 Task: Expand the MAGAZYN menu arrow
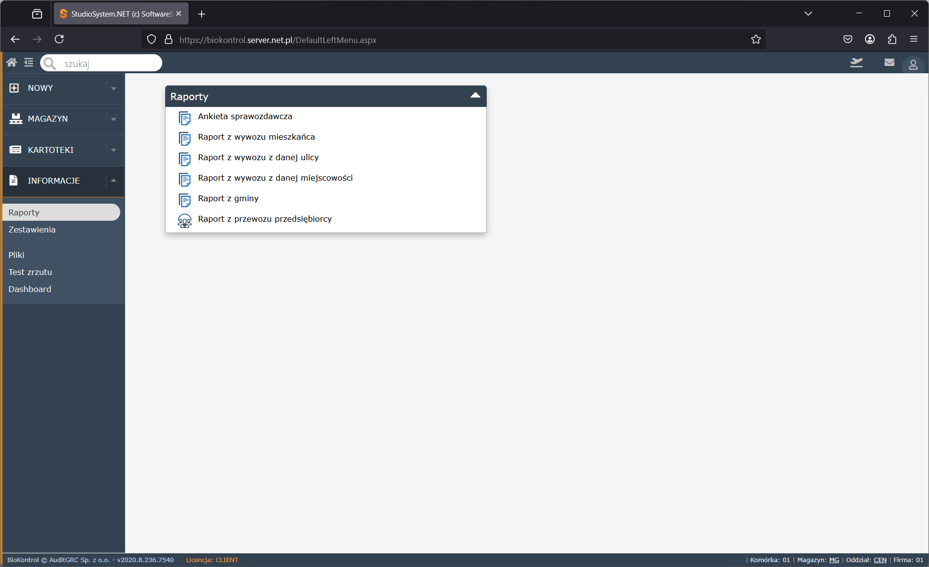coord(113,119)
